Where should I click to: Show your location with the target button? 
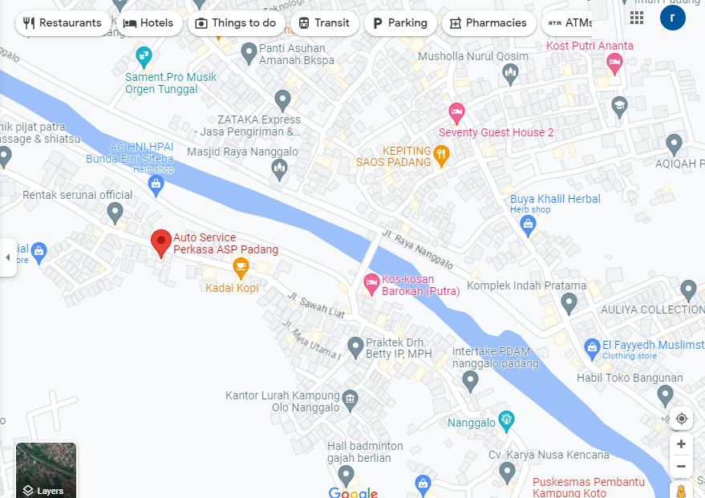[x=681, y=419]
